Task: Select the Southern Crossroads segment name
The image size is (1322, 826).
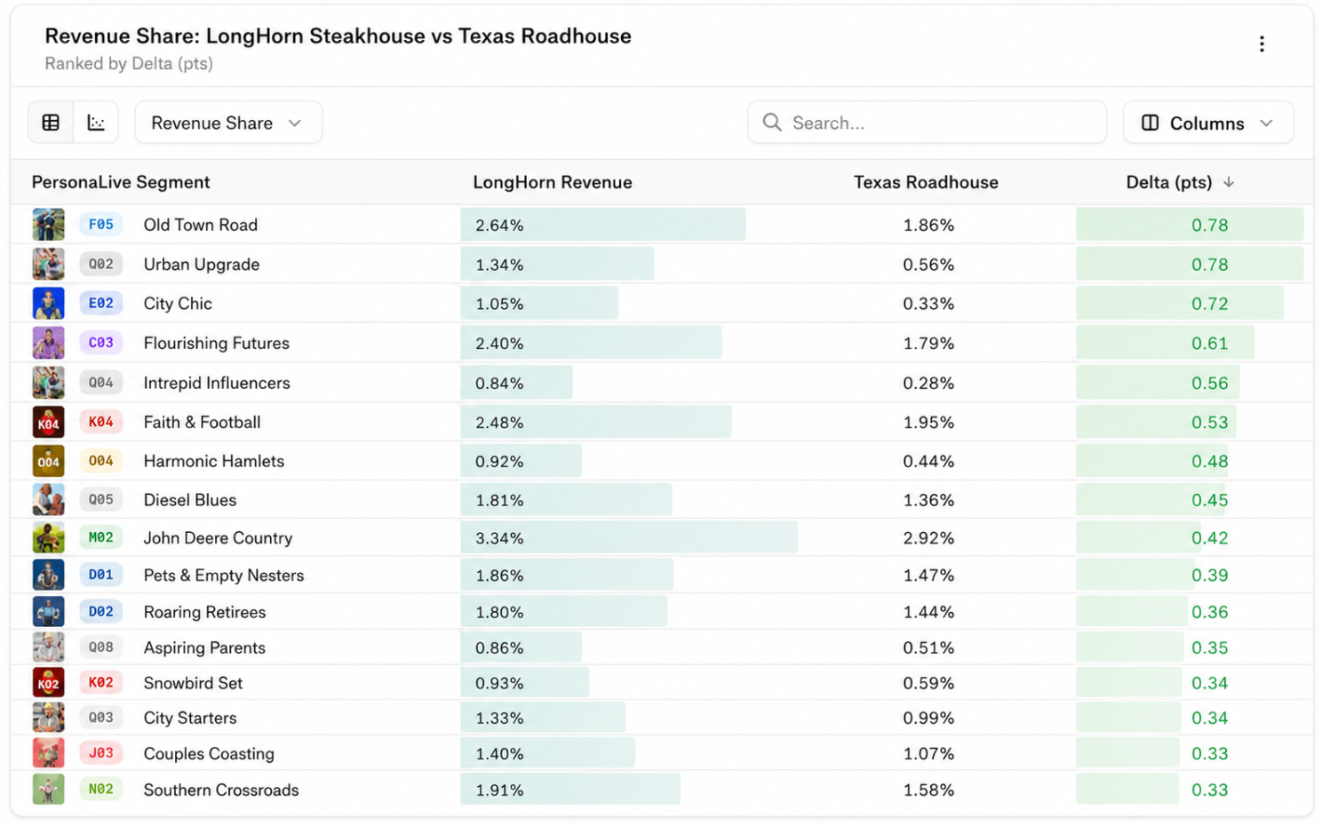Action: [221, 790]
